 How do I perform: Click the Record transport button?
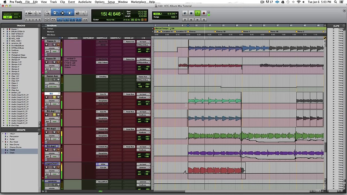(204, 13)
